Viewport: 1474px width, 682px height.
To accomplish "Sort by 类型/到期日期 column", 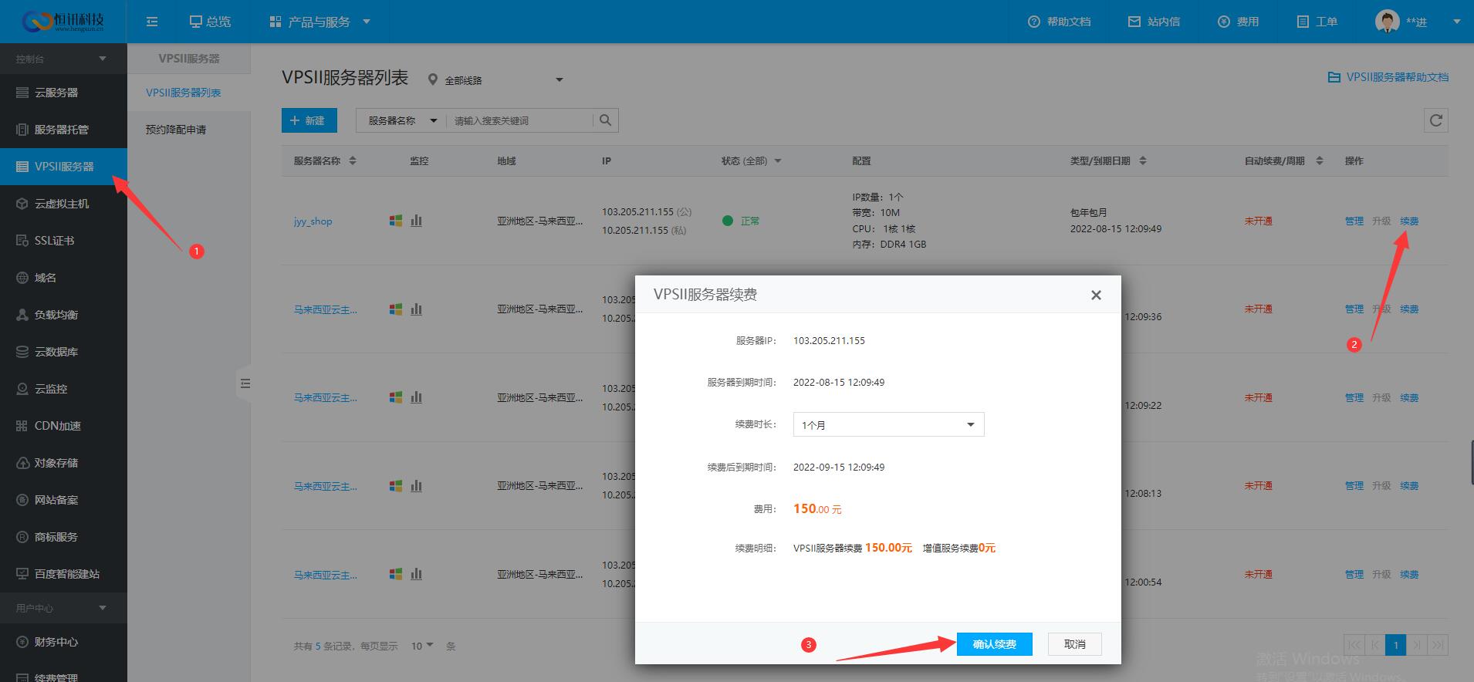I will coord(1143,161).
